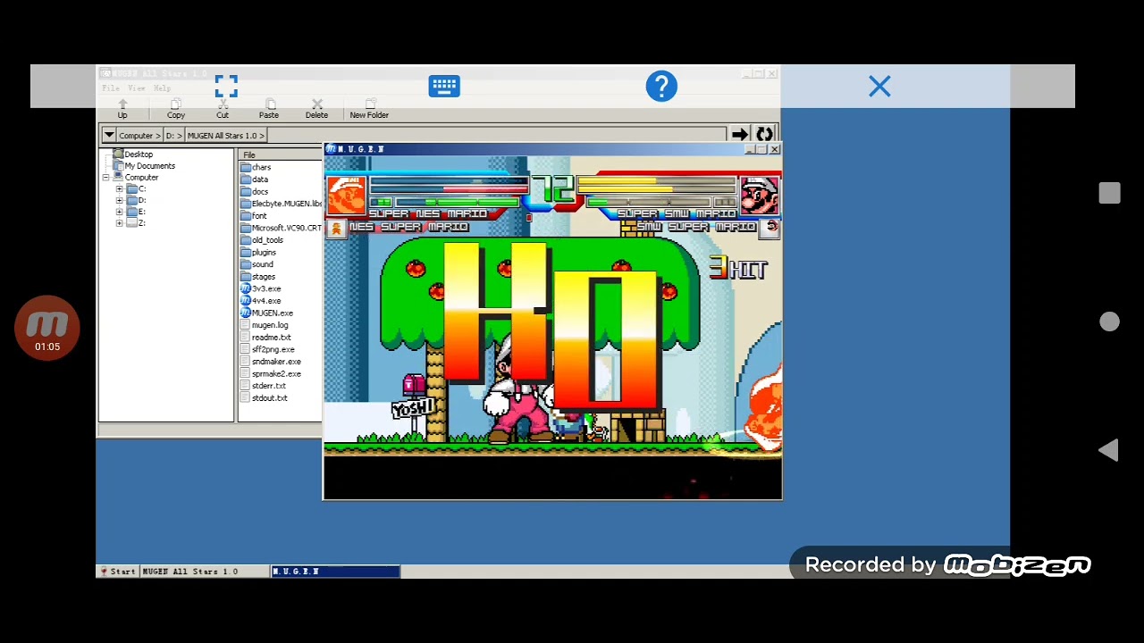
Task: Click the Delete toolbar button
Action: pyautogui.click(x=316, y=109)
